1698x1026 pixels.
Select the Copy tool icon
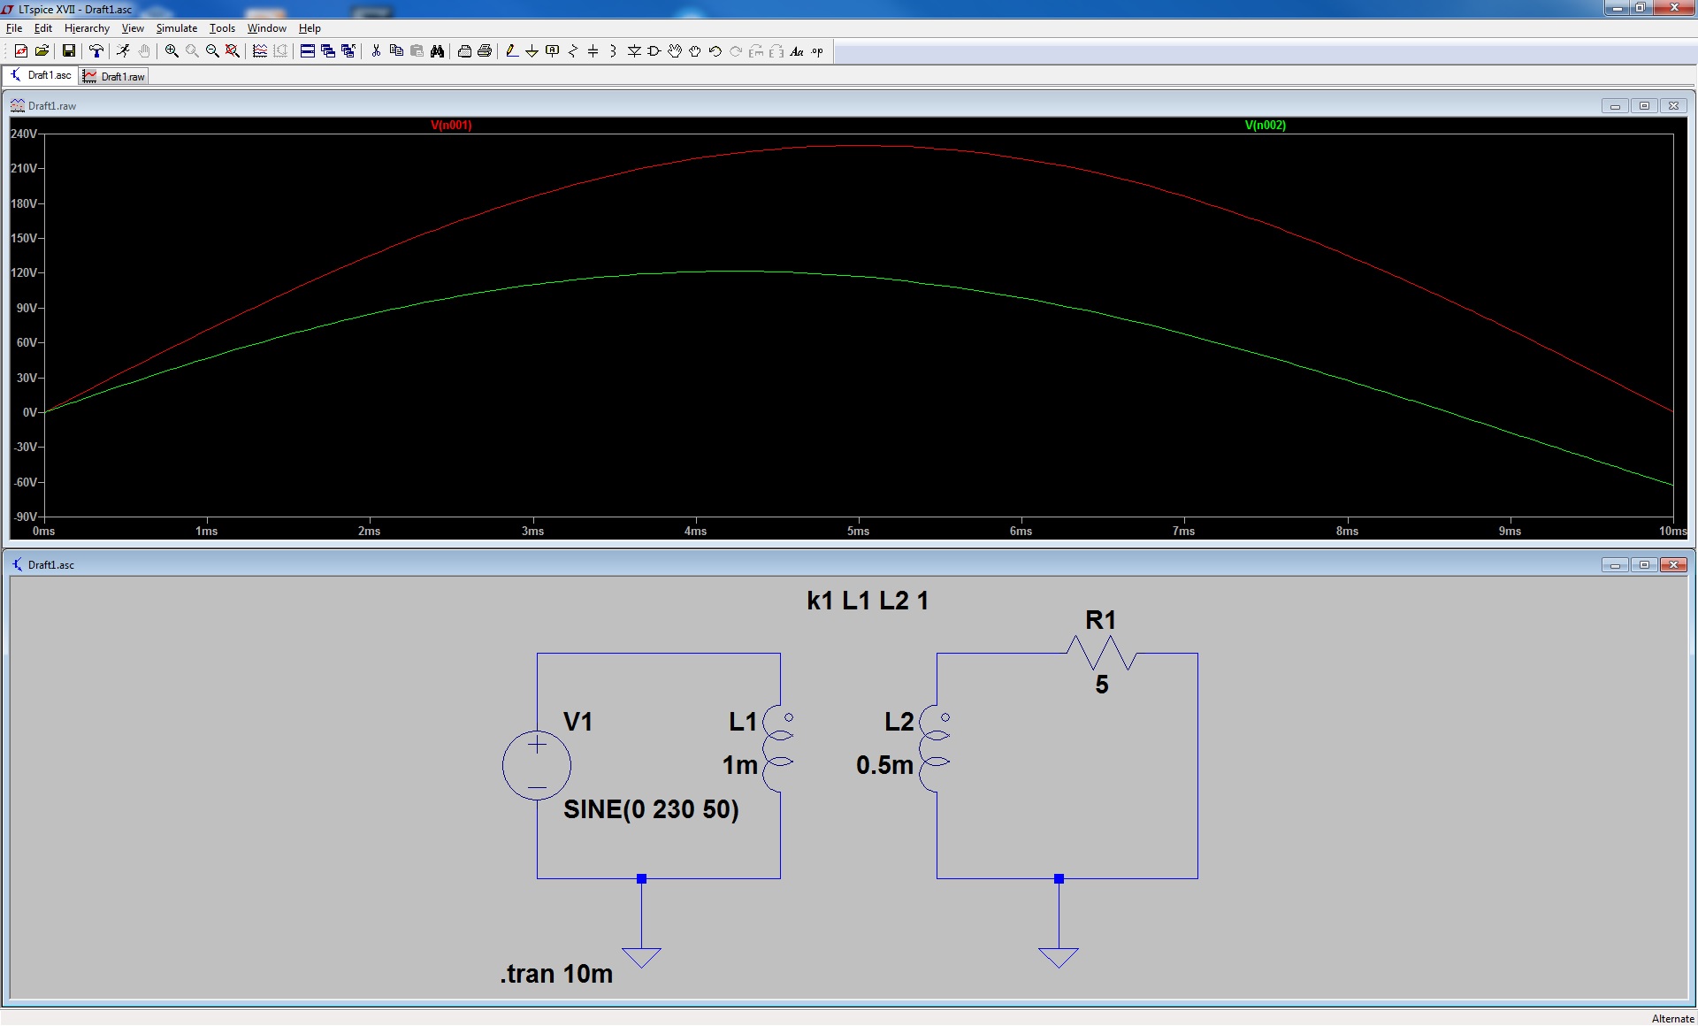pyautogui.click(x=396, y=51)
